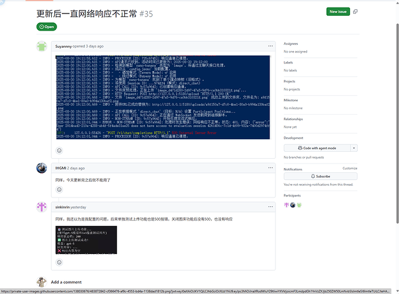The image size is (399, 294).
Task: Click the purple participant avatar in the sidebar
Action: tap(287, 205)
